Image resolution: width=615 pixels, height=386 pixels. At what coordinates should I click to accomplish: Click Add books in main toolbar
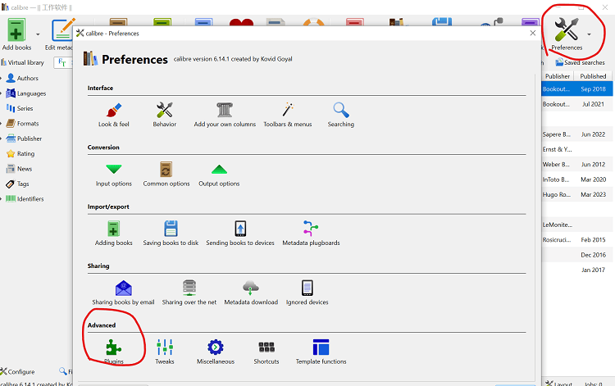tap(16, 34)
